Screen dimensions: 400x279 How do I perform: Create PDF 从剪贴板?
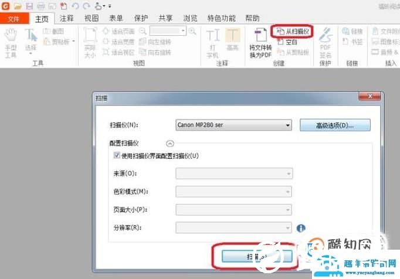pos(293,52)
